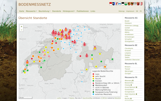Click the BODENMESSNETZ site title

click(35, 5)
